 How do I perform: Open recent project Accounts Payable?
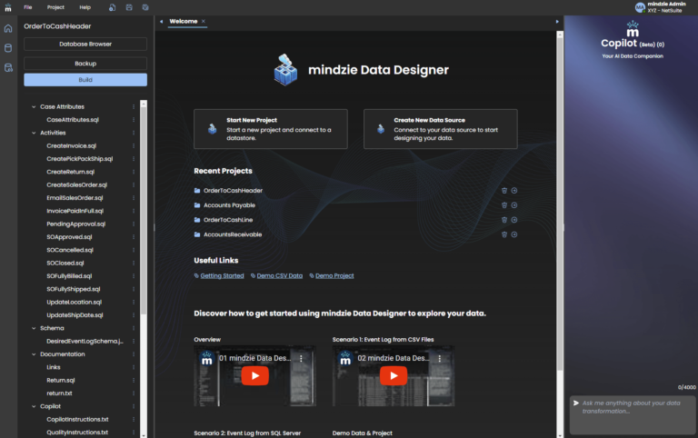click(229, 205)
